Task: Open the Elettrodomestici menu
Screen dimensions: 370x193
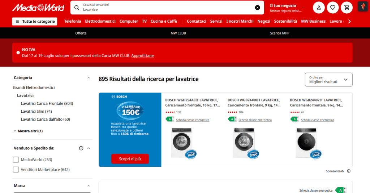Action: pyautogui.click(x=100, y=21)
